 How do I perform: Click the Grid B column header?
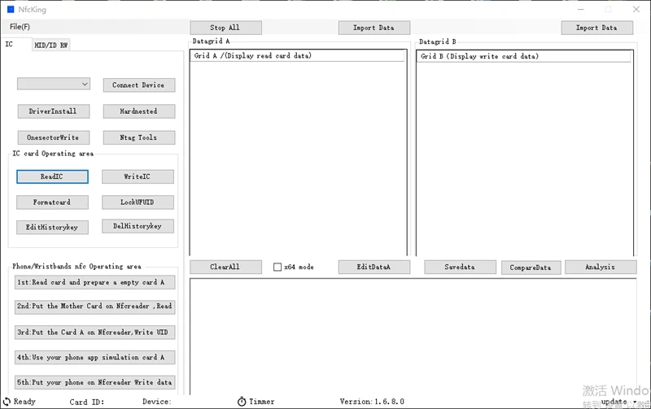[x=524, y=56]
